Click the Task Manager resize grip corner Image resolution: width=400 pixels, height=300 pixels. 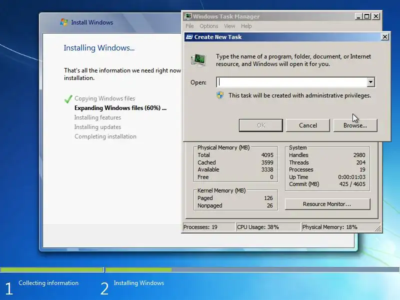point(378,228)
